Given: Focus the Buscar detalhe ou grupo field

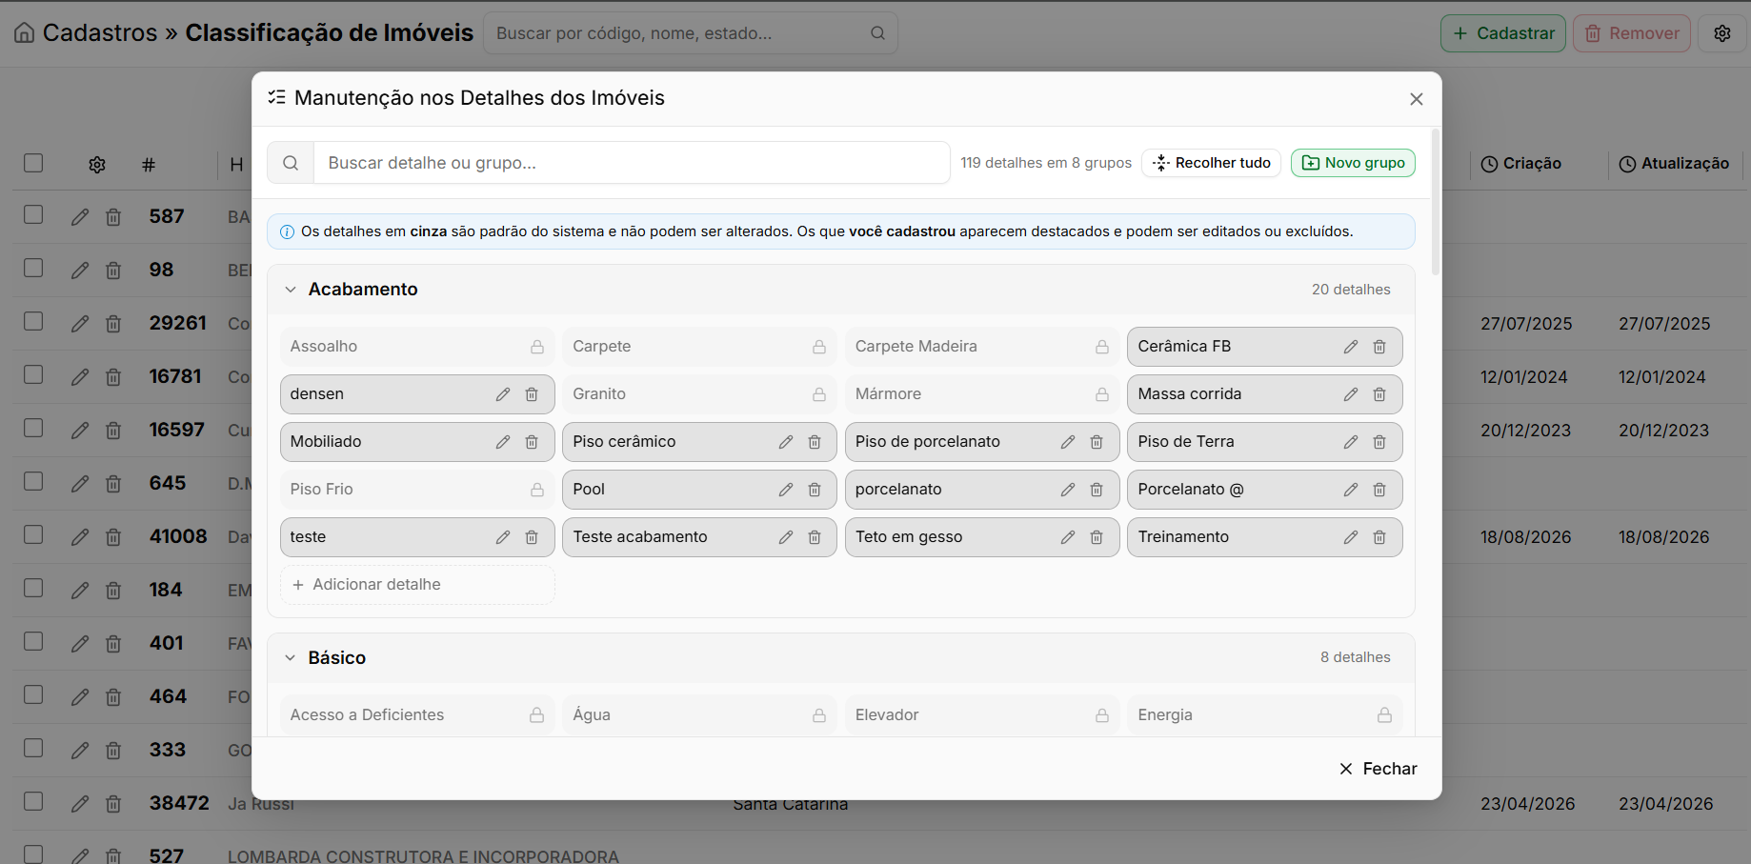Looking at the screenshot, I should 632,163.
